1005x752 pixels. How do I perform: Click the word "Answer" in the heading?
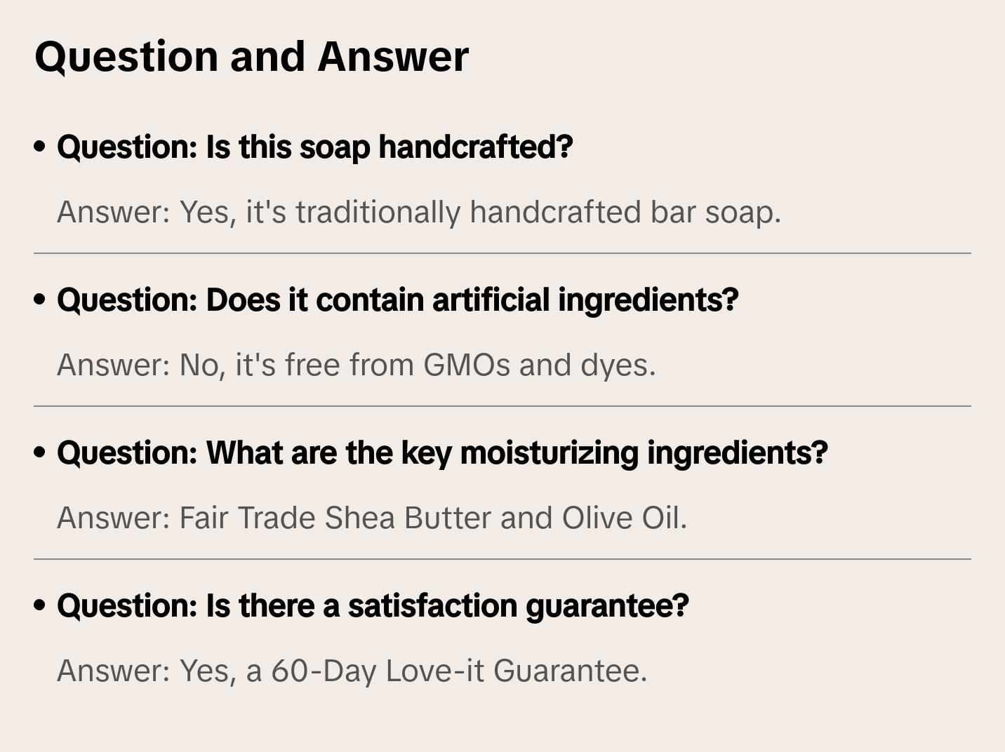tap(392, 56)
